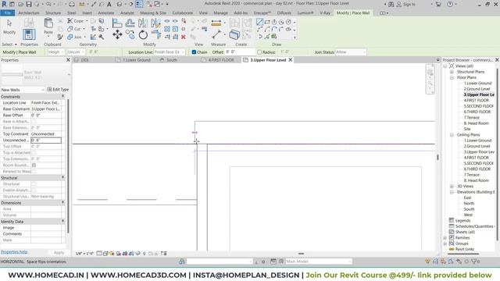Click the Create Similar icon

pos(234,34)
